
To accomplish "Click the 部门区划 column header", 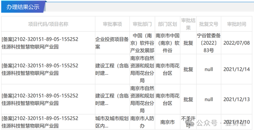I will [168, 24].
